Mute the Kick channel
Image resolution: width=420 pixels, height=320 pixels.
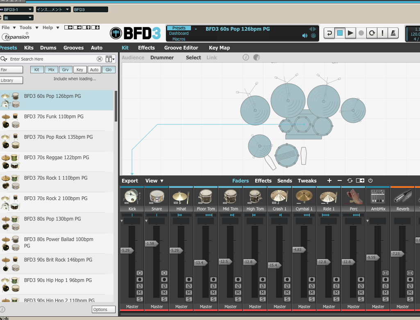tap(140, 293)
